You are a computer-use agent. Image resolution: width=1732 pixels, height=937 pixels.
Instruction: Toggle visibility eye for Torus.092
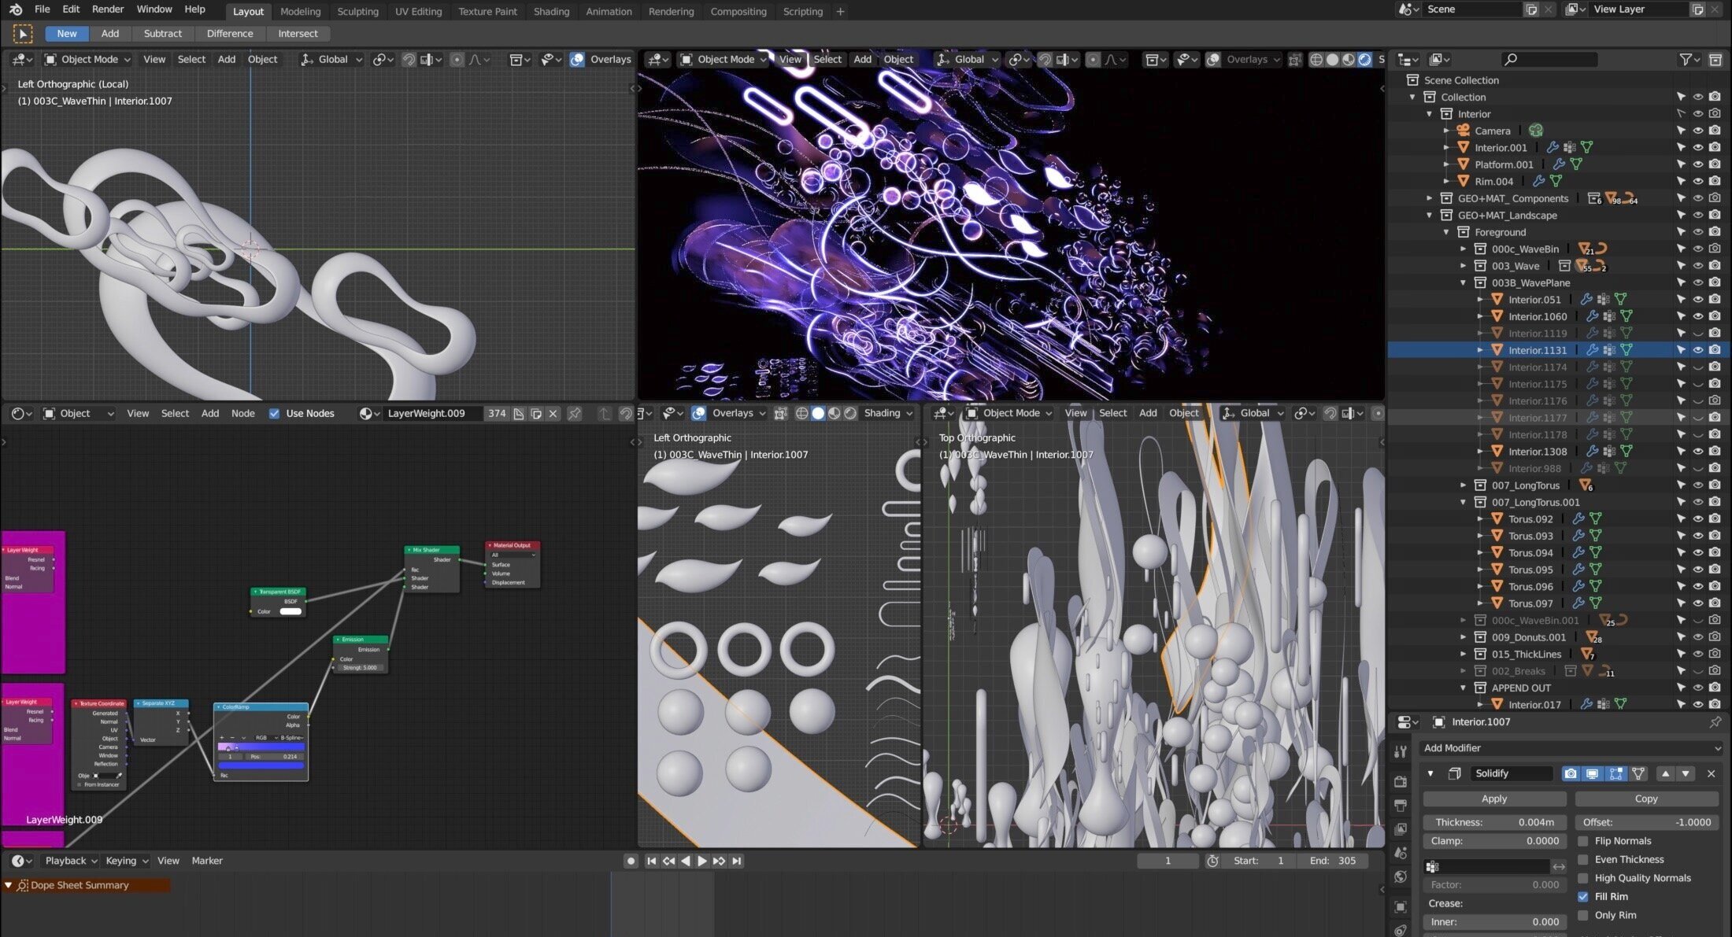(1698, 519)
